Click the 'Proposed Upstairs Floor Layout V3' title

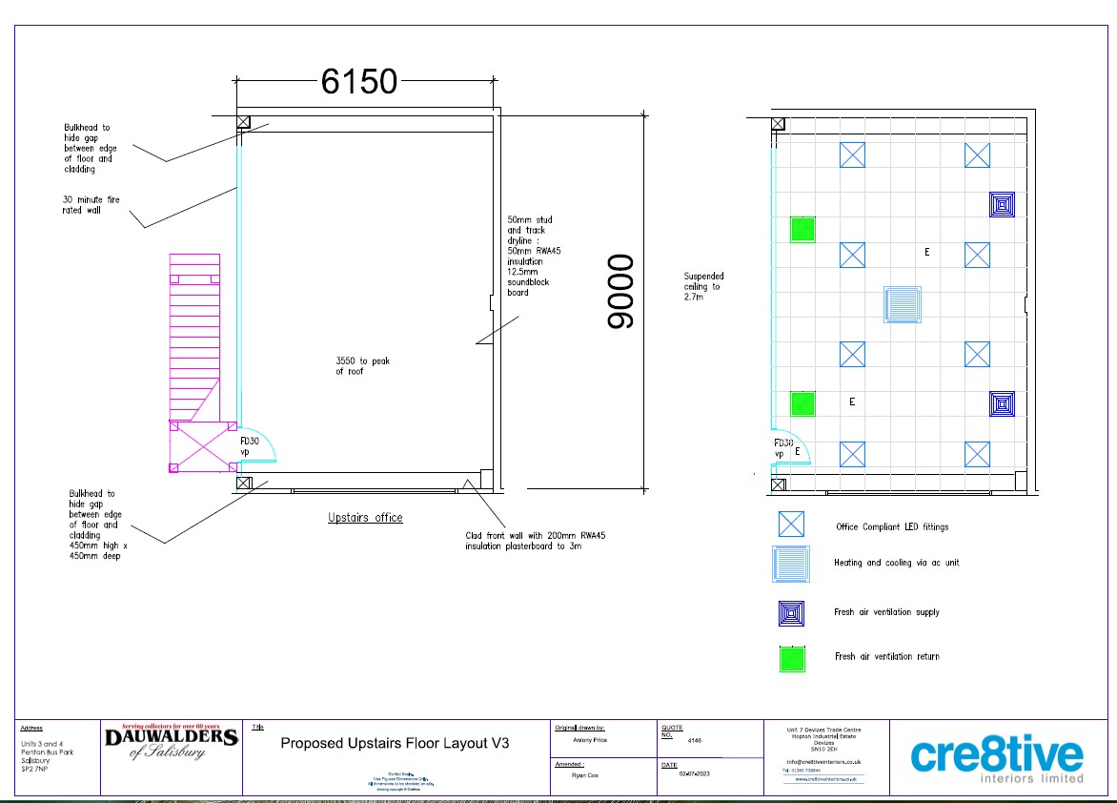click(x=395, y=743)
